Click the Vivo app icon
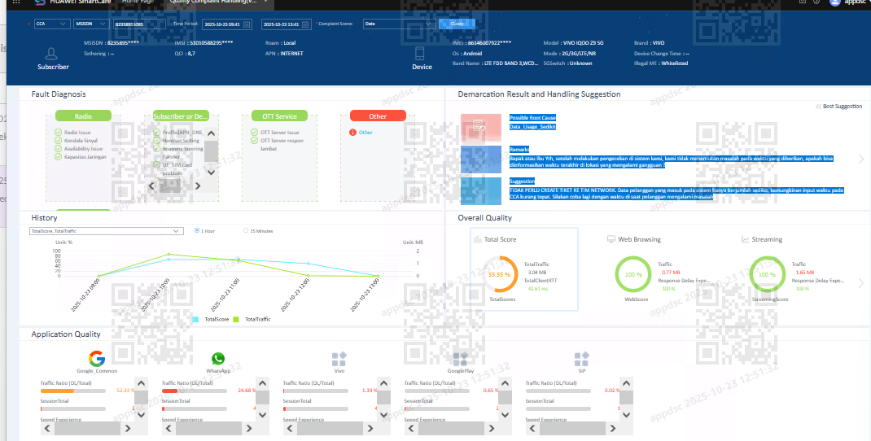Image resolution: width=871 pixels, height=441 pixels. point(339,359)
